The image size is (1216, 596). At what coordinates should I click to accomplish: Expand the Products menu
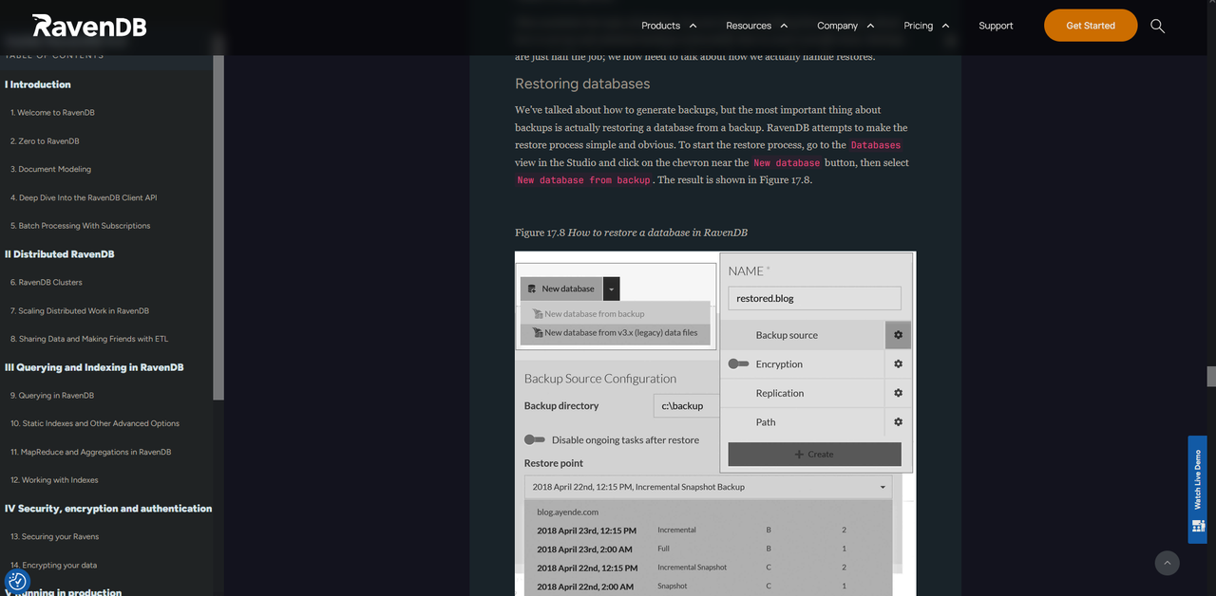coord(669,26)
